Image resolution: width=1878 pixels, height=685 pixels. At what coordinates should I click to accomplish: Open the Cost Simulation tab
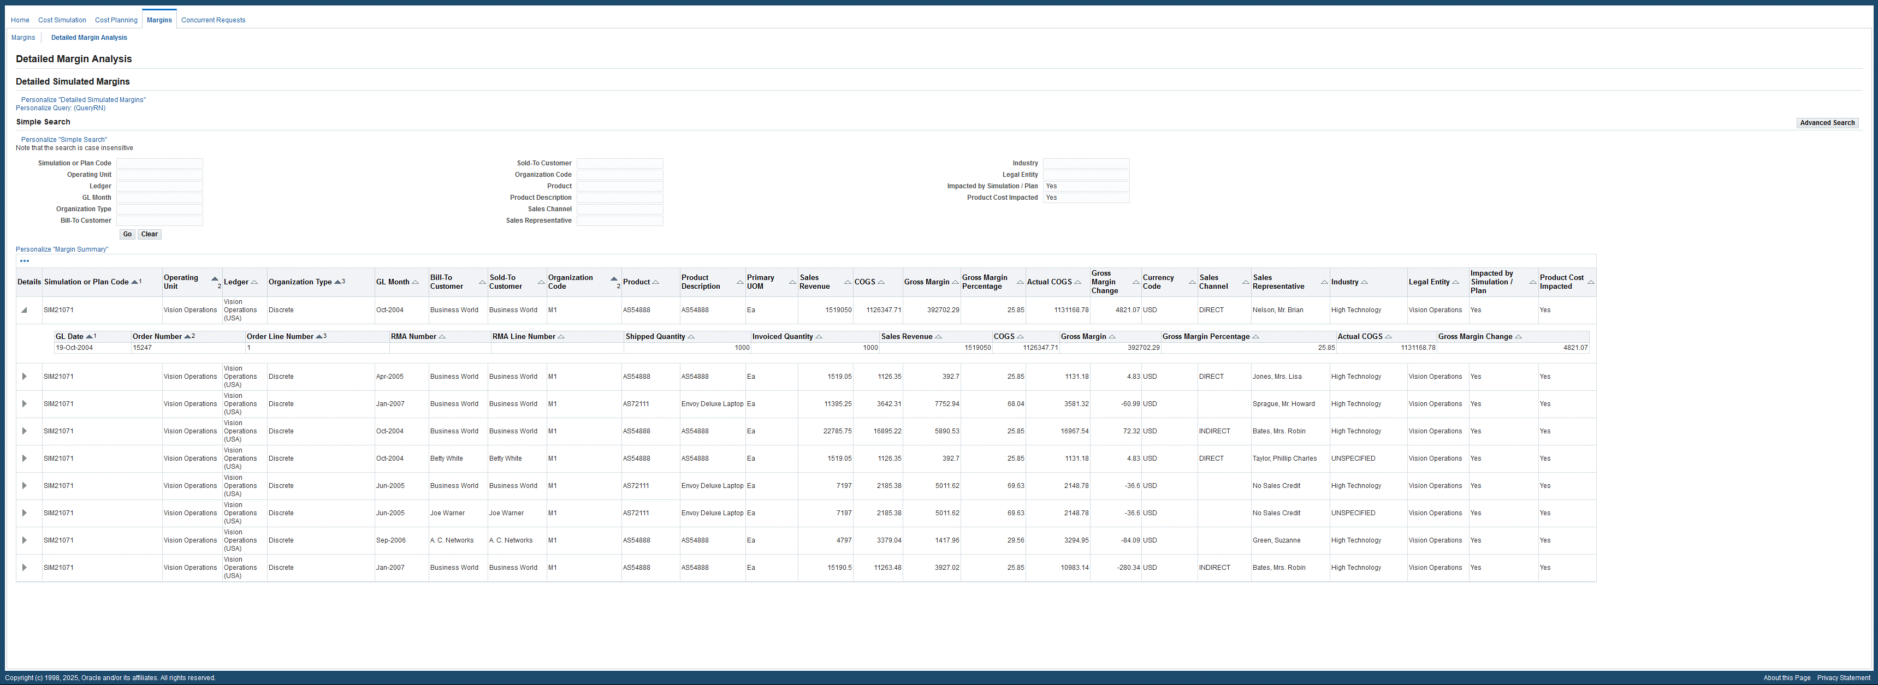pos(62,20)
